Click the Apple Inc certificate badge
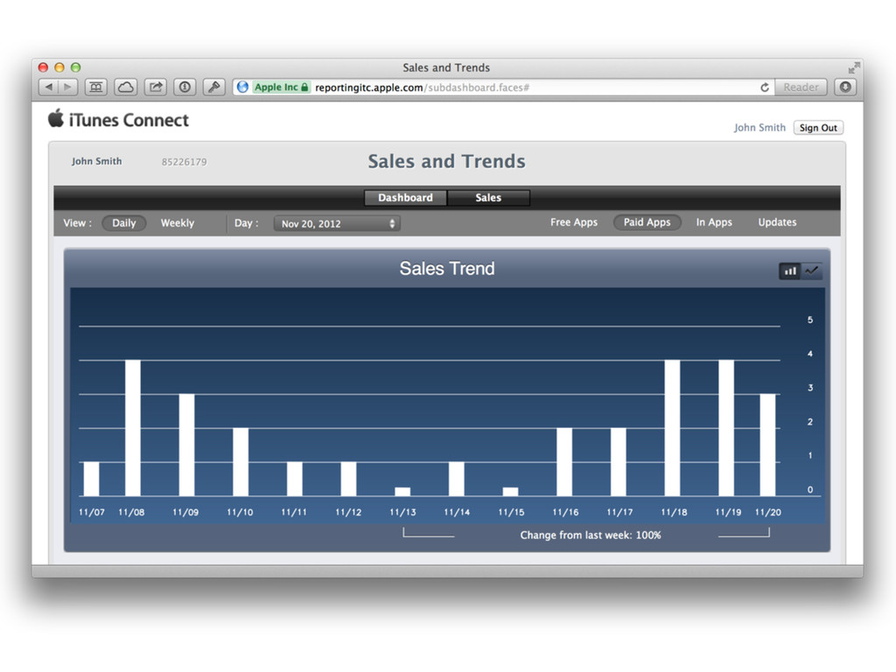 (281, 87)
